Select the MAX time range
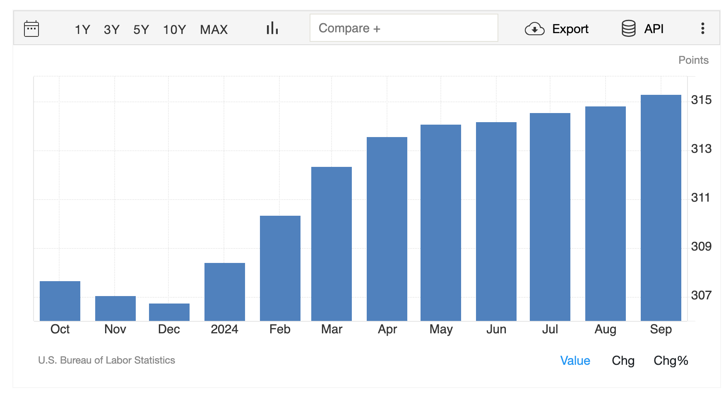This screenshot has width=726, height=400. coord(214,29)
